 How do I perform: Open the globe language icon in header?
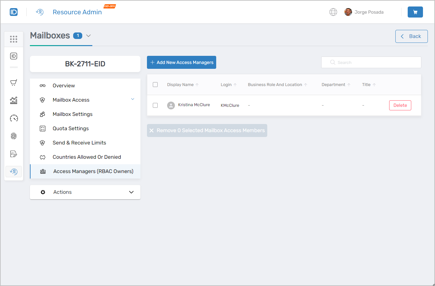click(x=333, y=12)
